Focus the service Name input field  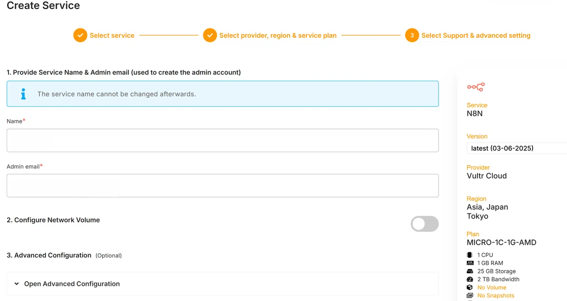click(223, 140)
